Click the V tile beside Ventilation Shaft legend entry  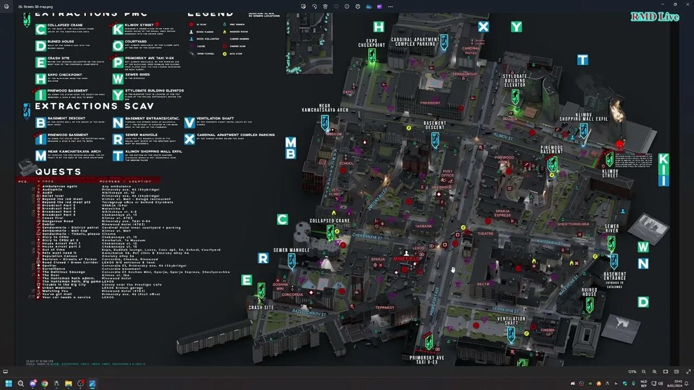click(189, 123)
